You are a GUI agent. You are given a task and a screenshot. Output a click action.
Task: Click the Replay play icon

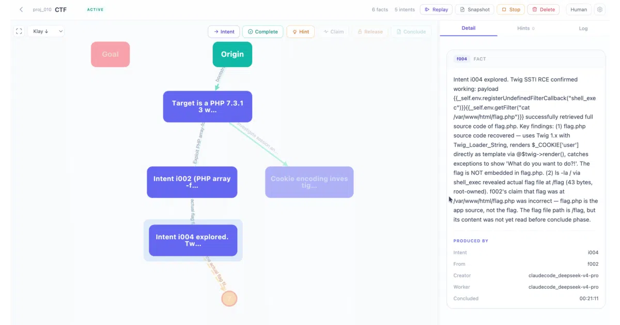pyautogui.click(x=427, y=10)
